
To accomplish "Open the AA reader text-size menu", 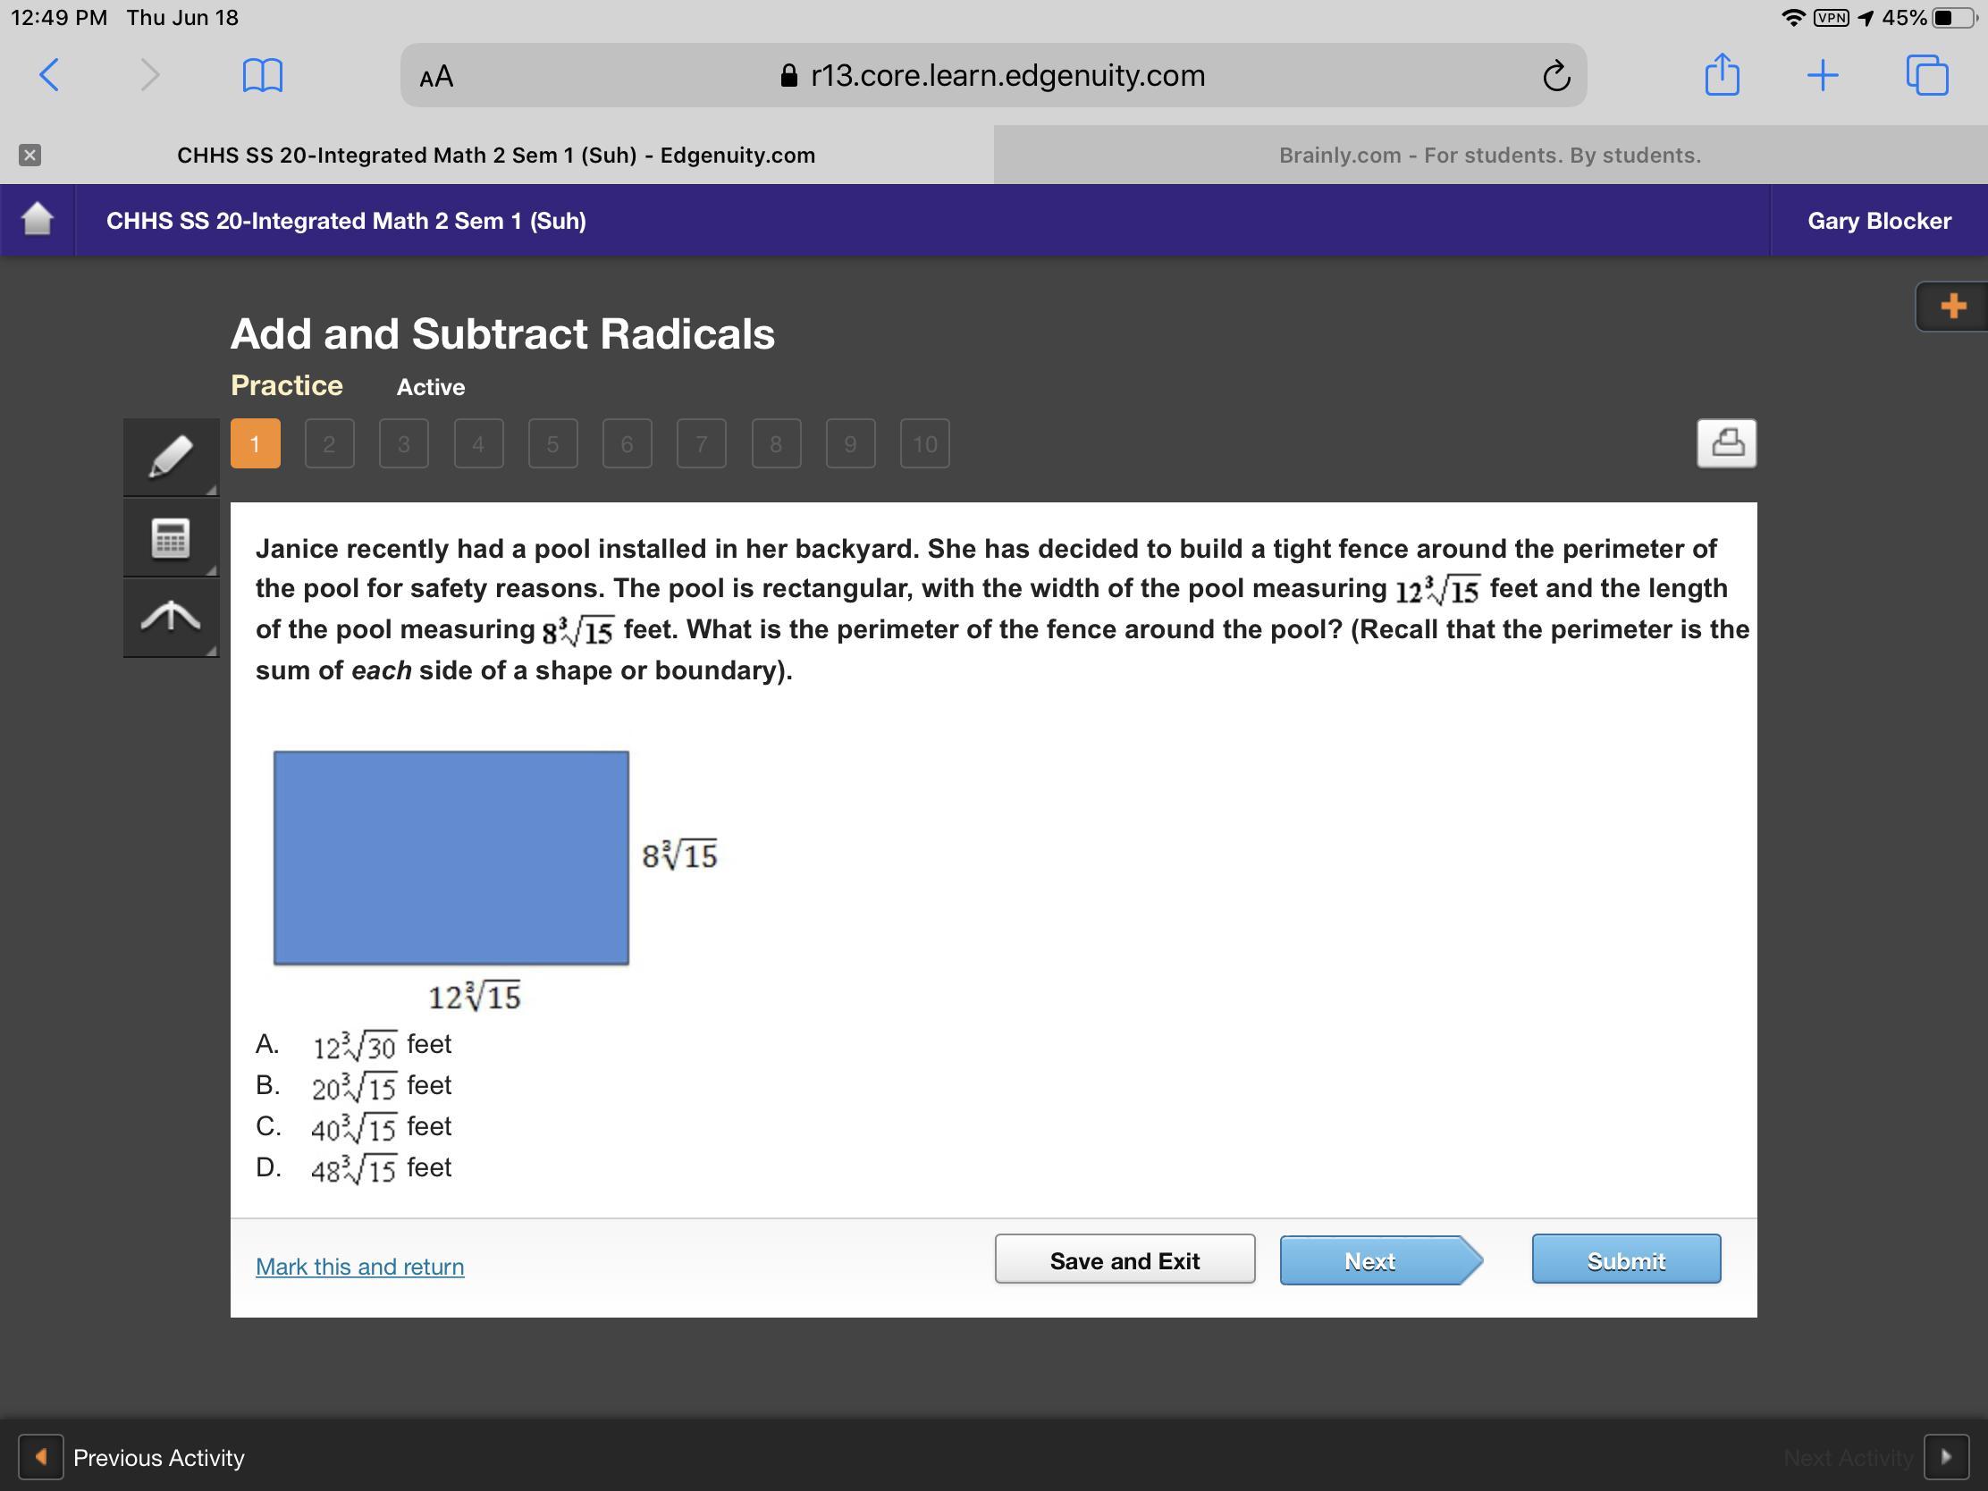I will tap(437, 76).
